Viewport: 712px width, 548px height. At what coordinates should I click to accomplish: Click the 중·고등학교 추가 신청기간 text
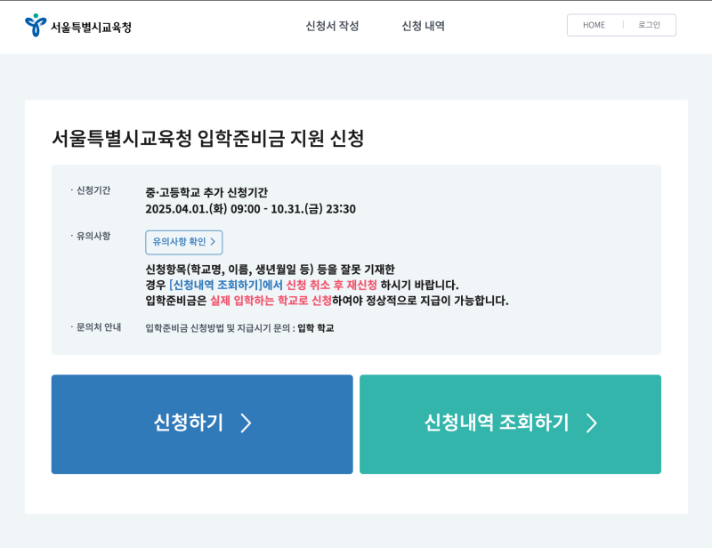click(x=206, y=192)
